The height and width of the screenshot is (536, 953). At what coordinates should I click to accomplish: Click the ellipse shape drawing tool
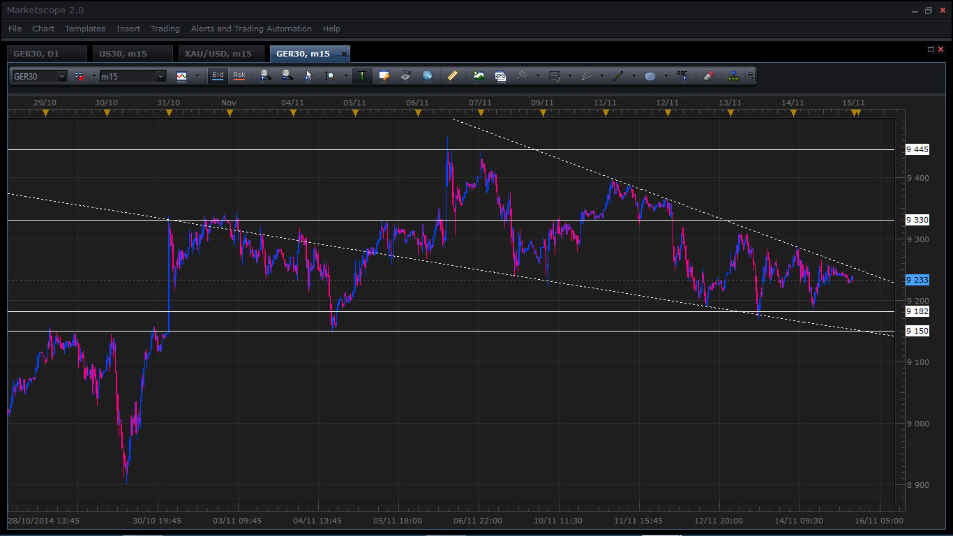coord(650,76)
